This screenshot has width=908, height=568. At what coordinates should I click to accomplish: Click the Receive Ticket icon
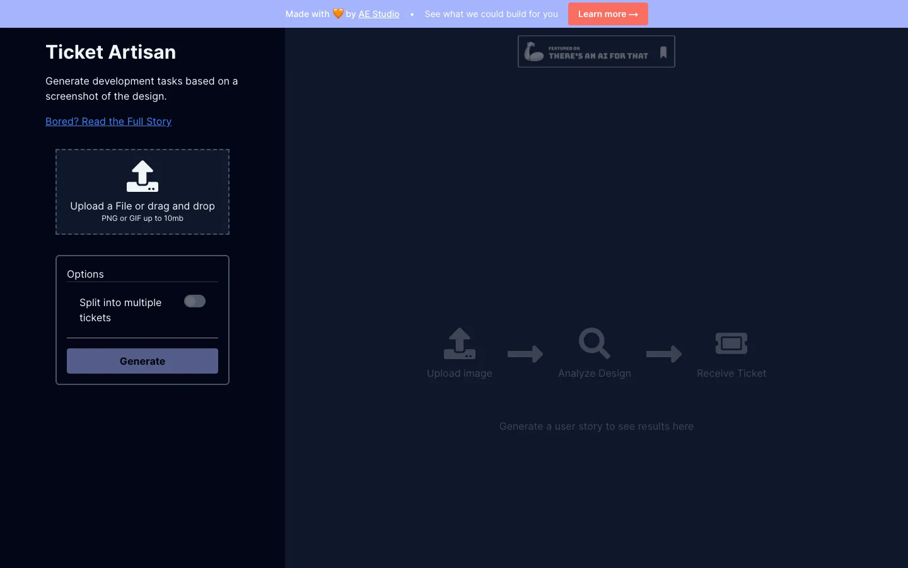click(x=731, y=343)
